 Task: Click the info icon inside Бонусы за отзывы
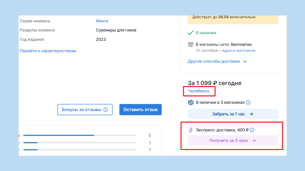[106, 110]
